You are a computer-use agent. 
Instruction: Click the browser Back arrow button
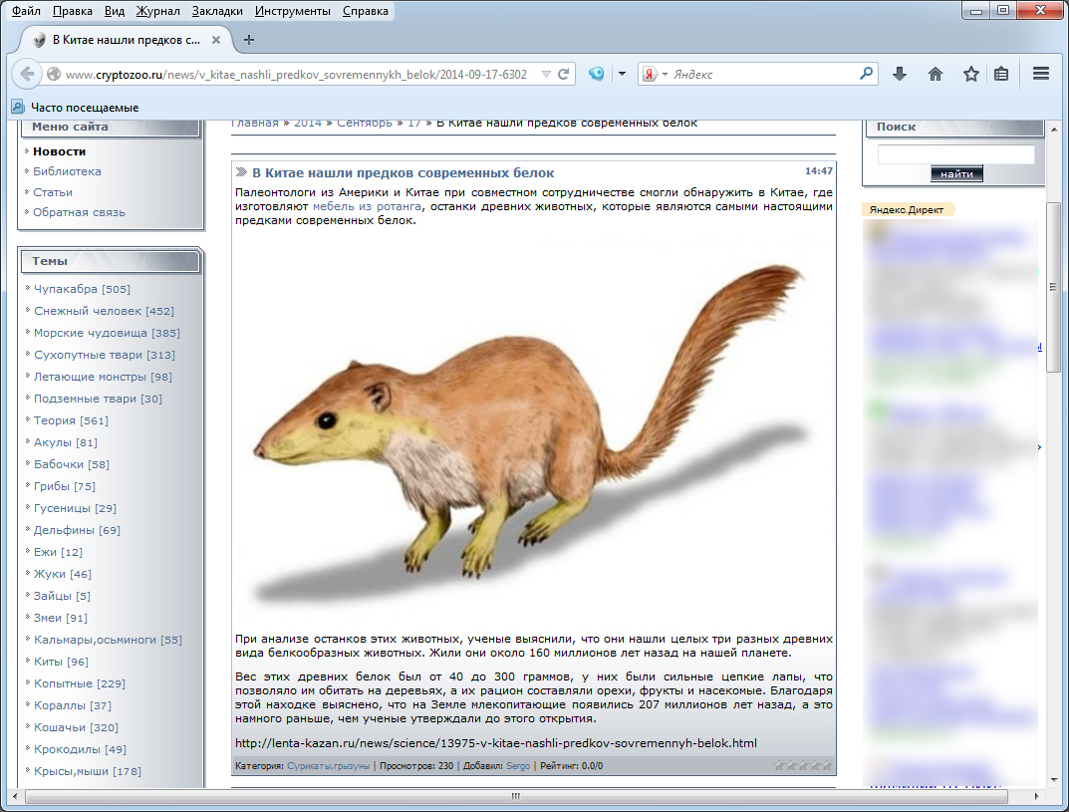(27, 74)
